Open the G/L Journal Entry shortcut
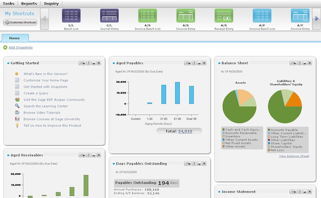The image size is (321, 198). tap(109, 16)
